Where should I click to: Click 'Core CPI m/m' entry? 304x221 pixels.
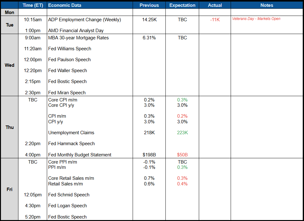click(63, 100)
